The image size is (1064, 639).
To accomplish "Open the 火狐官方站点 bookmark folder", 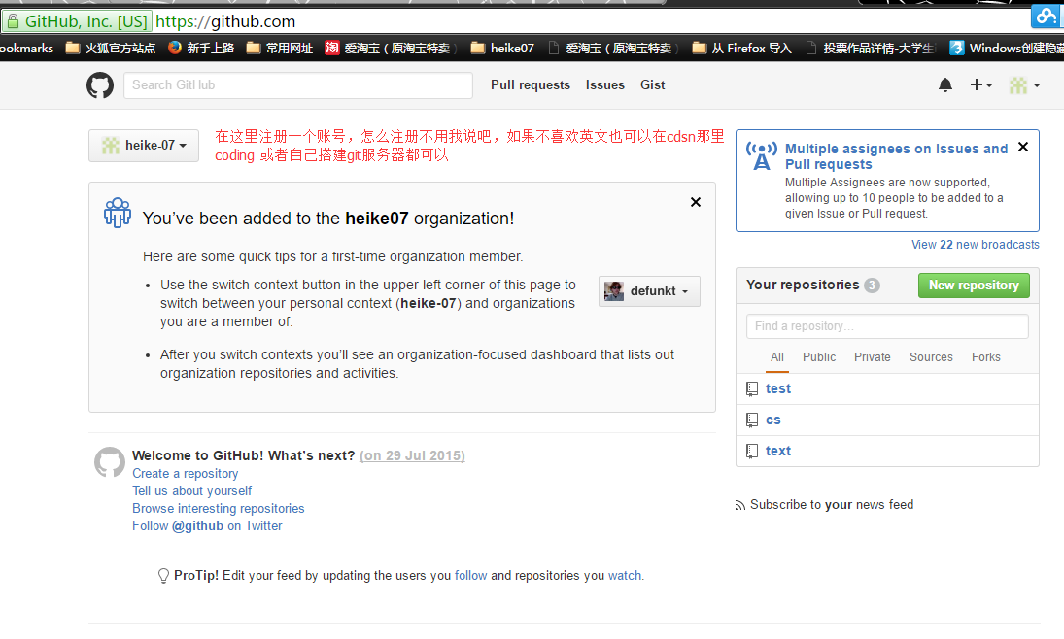I will [x=111, y=49].
